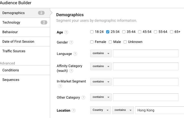
Task: Click the Affinity Category help icon
Action: coord(71,71)
